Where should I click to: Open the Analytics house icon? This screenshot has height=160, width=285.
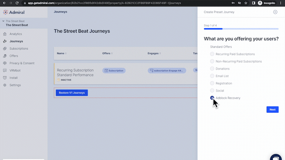(x=5, y=34)
